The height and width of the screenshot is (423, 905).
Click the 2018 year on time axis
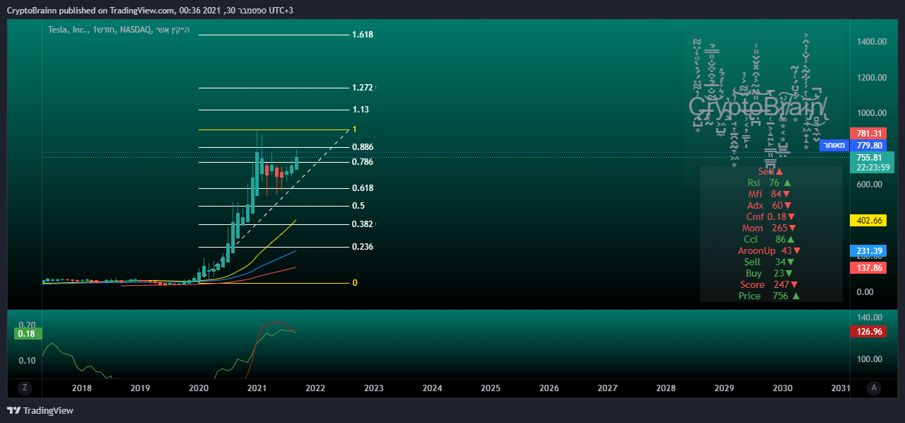point(82,388)
